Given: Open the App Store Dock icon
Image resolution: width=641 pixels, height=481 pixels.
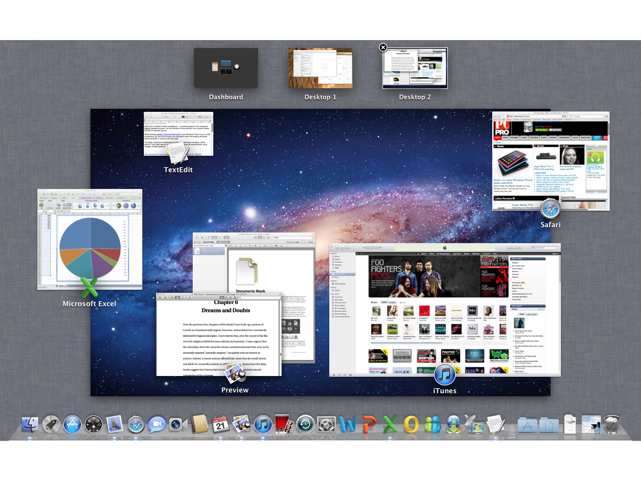Looking at the screenshot, I should tap(72, 425).
